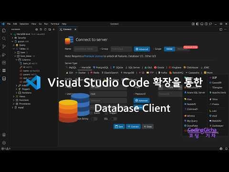This screenshot has height=172, width=229.
Task: Collapse the Columns tree node
Action: [x=16, y=60]
